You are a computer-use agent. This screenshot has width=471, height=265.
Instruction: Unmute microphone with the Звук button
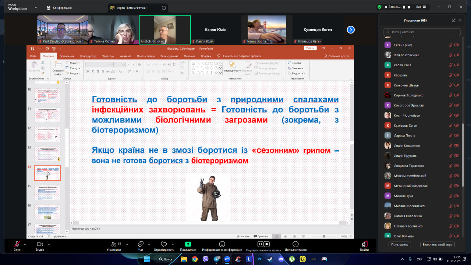tap(17, 244)
